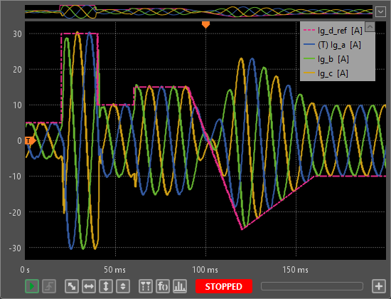Click the red STOPPED status button
The image size is (391, 299).
pyautogui.click(x=224, y=286)
